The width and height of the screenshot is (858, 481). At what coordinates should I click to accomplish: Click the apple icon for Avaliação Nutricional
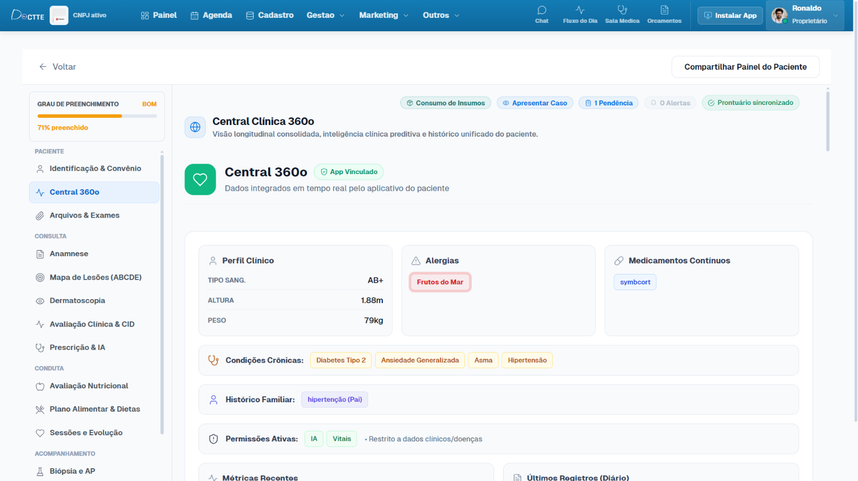point(40,386)
